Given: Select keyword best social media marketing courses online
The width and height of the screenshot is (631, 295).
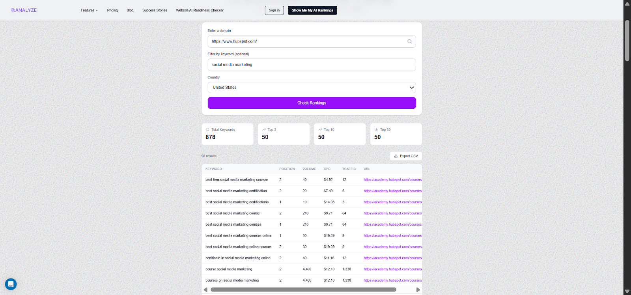Looking at the screenshot, I should pos(238,235).
